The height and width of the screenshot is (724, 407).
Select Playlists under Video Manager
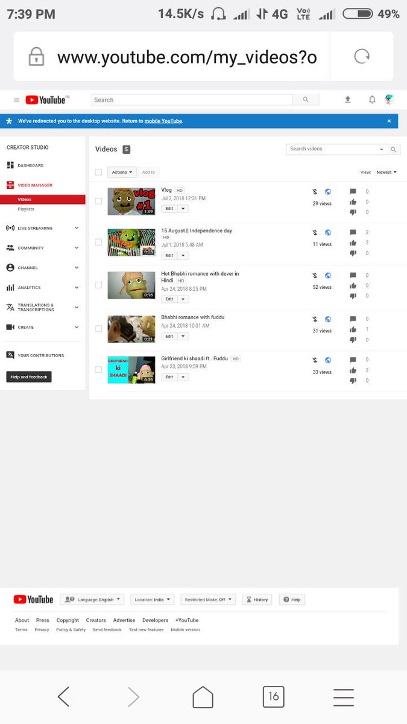coord(26,209)
